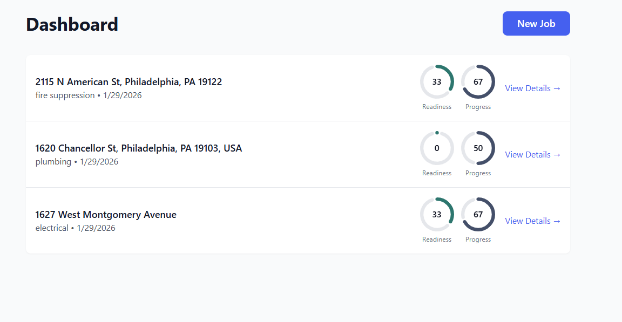Open details for 1627 West Montgomery Avenue

532,221
